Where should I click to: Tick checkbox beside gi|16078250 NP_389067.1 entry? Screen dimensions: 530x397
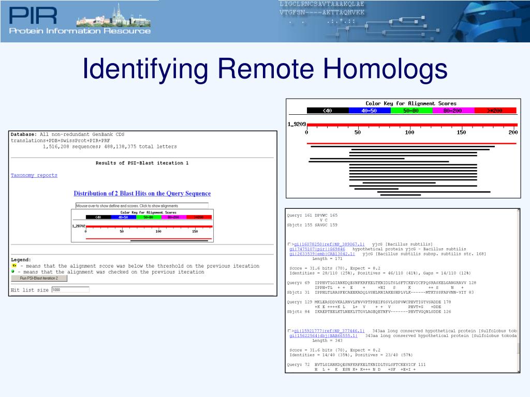coord(289,244)
